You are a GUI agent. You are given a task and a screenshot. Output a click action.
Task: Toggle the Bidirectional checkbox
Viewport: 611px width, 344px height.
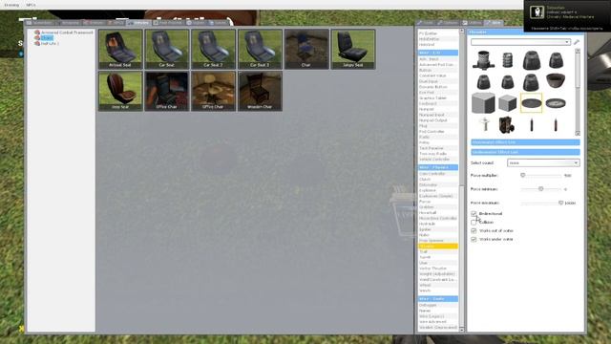click(474, 214)
